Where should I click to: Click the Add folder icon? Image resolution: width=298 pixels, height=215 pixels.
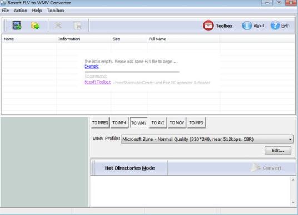pos(36,25)
